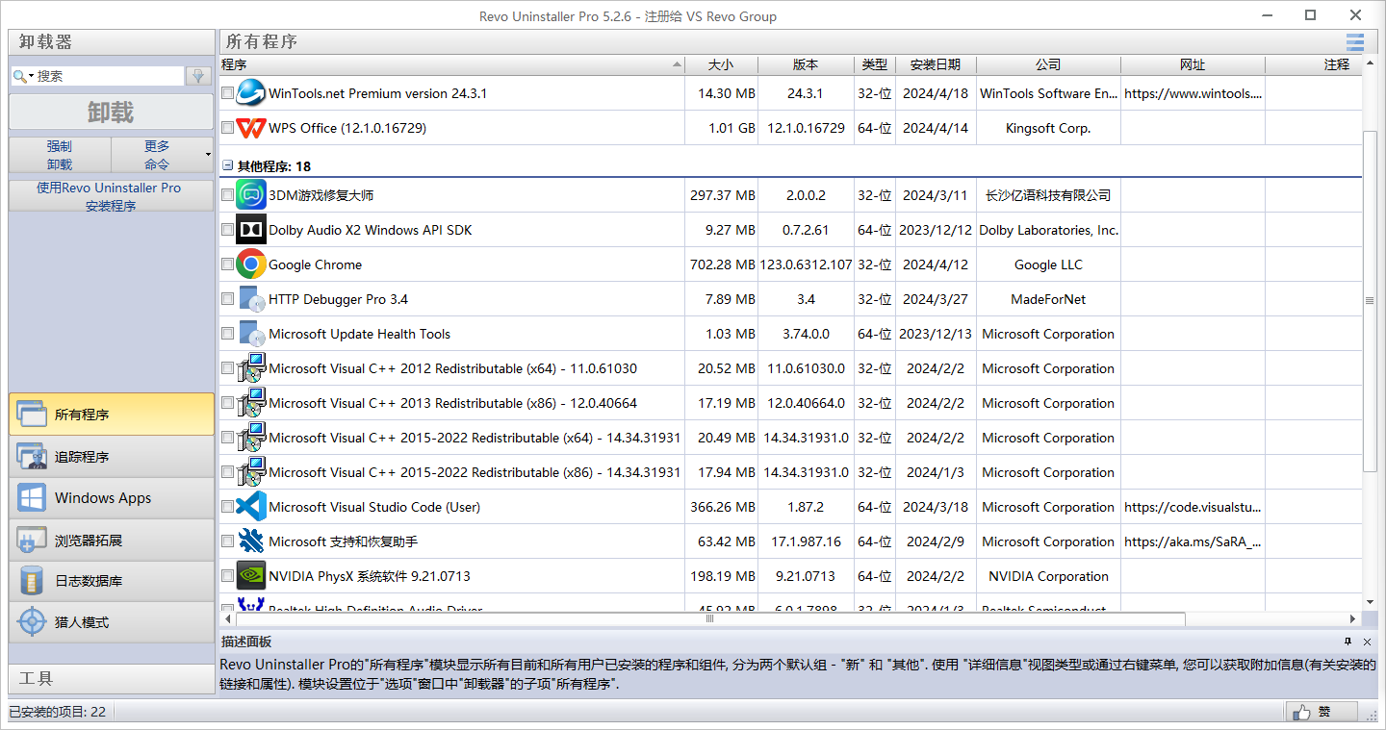
Task: Check the Dolby Audio X2 Windows API SDK box
Action: click(227, 230)
